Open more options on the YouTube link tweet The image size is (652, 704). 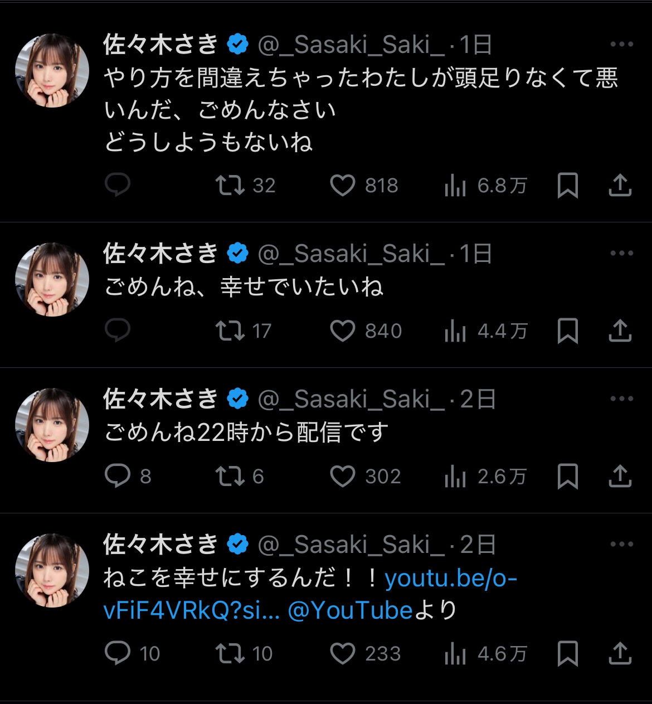[x=622, y=545]
